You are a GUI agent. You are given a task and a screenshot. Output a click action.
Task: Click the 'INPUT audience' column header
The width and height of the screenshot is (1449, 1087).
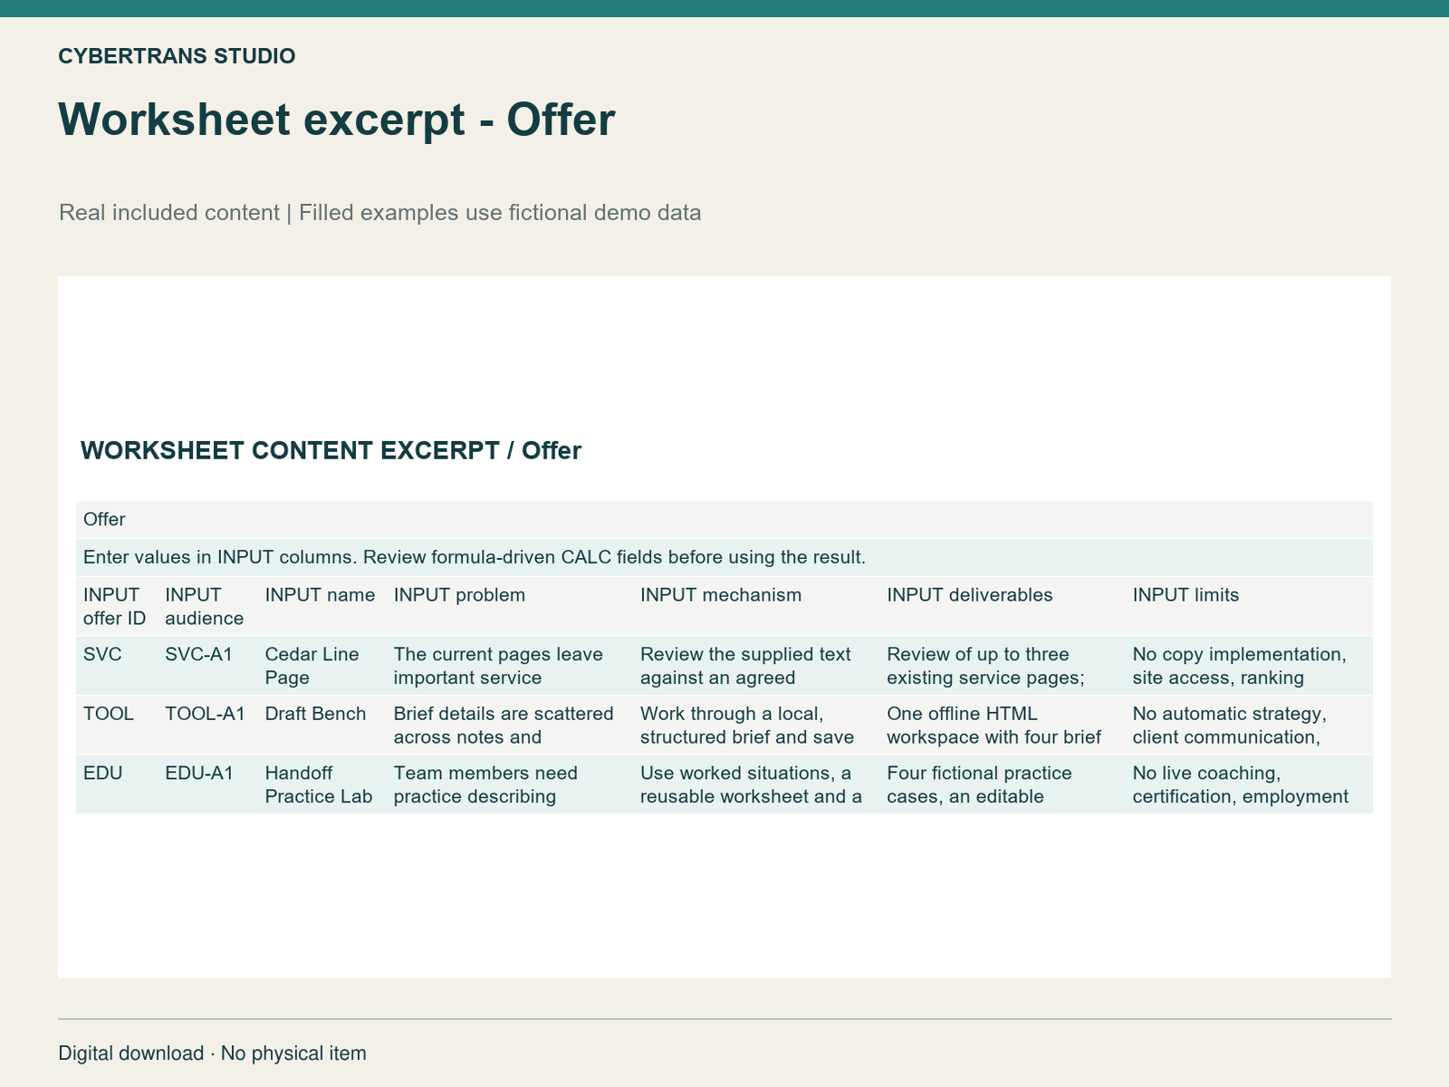208,607
